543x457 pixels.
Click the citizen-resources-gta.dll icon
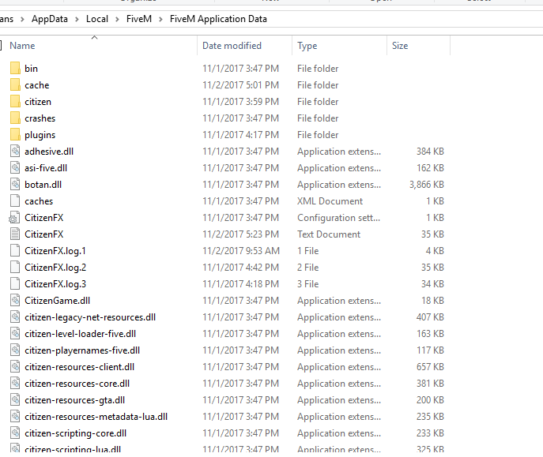pos(15,400)
